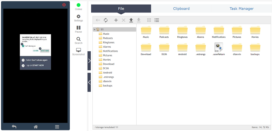This screenshot has height=131, width=272.
Task: Click the left-pointing panel chevron
Action: [89, 82]
